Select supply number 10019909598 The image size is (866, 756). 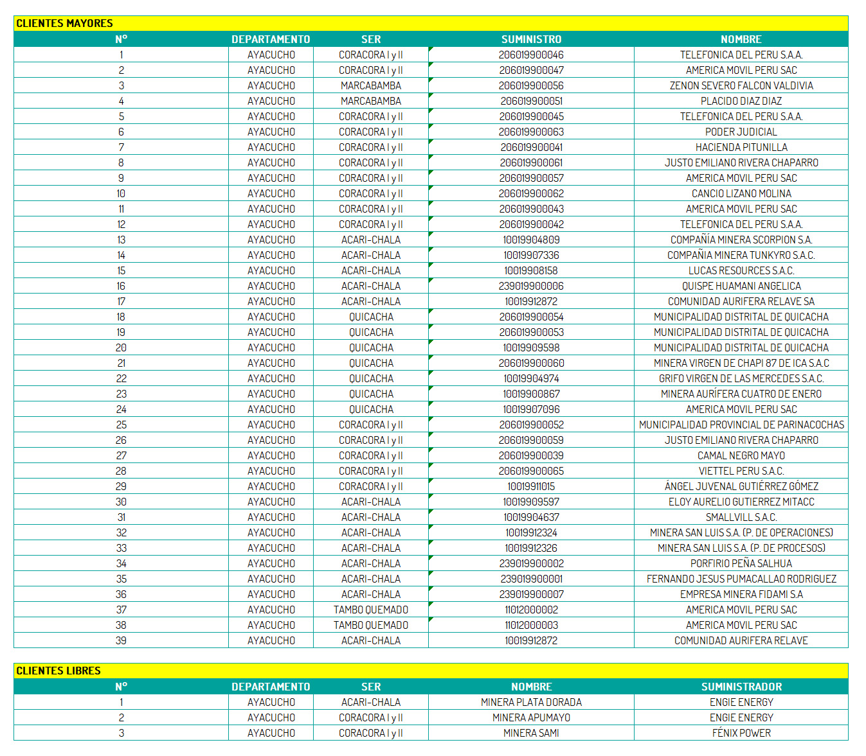coord(531,347)
